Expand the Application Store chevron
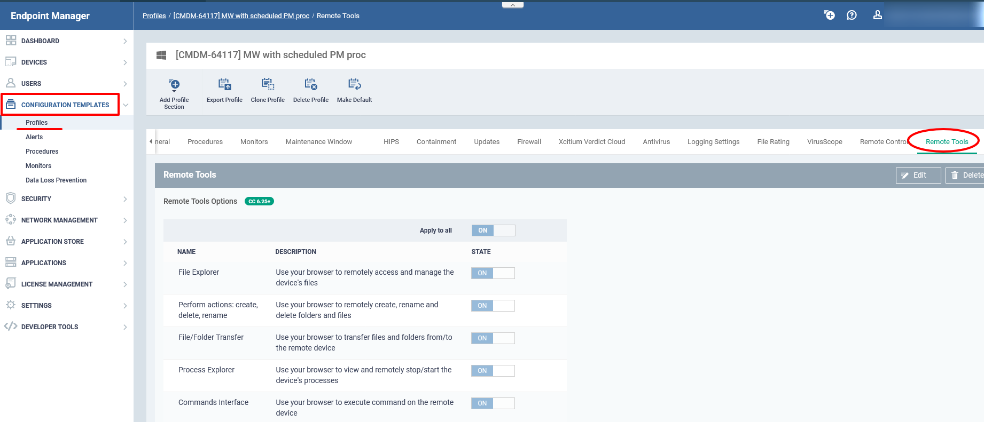This screenshot has height=422, width=984. tap(125, 242)
